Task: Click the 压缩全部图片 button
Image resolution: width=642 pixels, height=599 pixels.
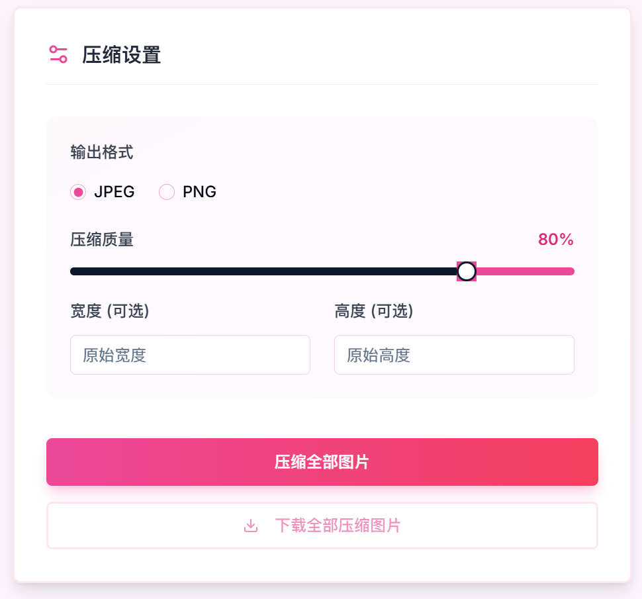Action: [x=322, y=462]
